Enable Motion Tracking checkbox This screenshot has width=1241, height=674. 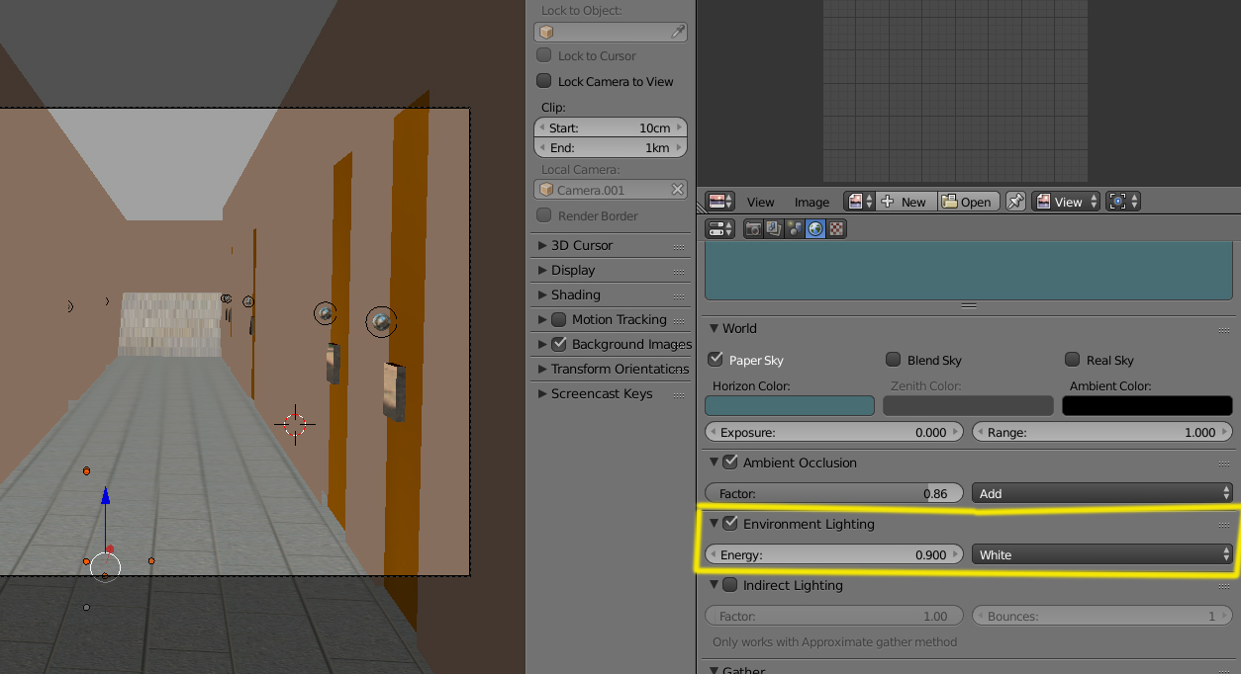pyautogui.click(x=558, y=319)
